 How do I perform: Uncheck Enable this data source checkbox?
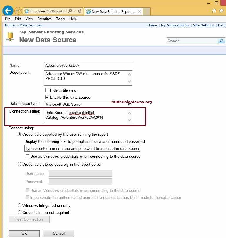tap(47, 97)
